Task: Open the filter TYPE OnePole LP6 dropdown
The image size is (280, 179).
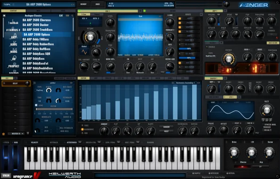Action: 211,56
